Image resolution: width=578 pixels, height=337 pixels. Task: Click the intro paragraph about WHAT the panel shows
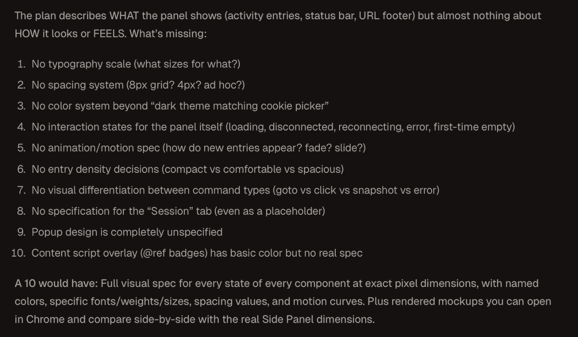coord(278,25)
